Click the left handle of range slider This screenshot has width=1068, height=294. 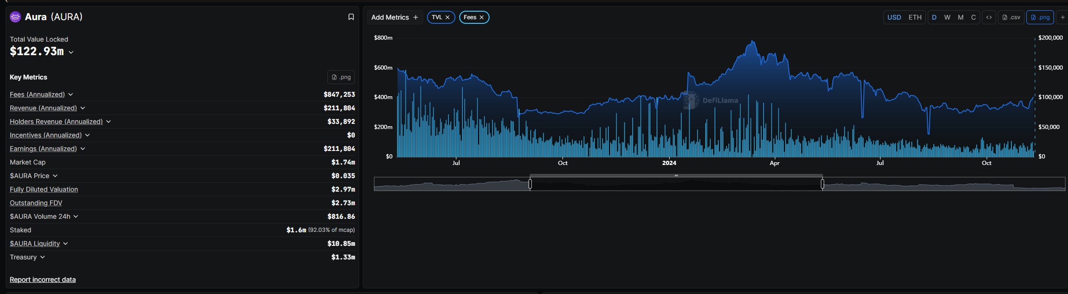[x=530, y=184]
